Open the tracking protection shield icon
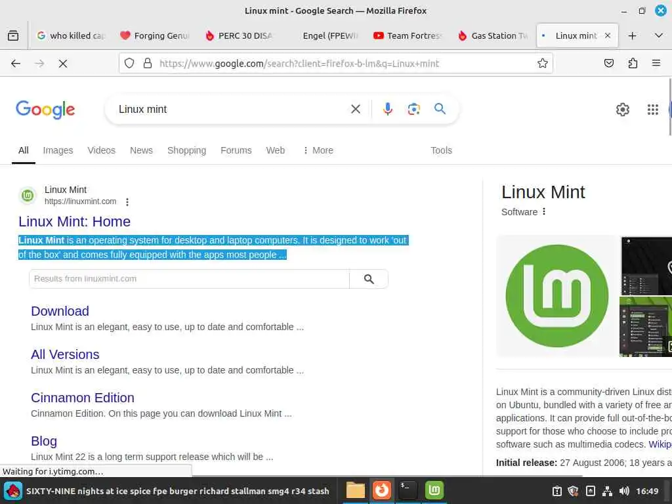Image resolution: width=672 pixels, height=504 pixels. 129,64
